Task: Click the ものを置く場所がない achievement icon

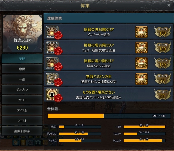Action: (x=52, y=95)
